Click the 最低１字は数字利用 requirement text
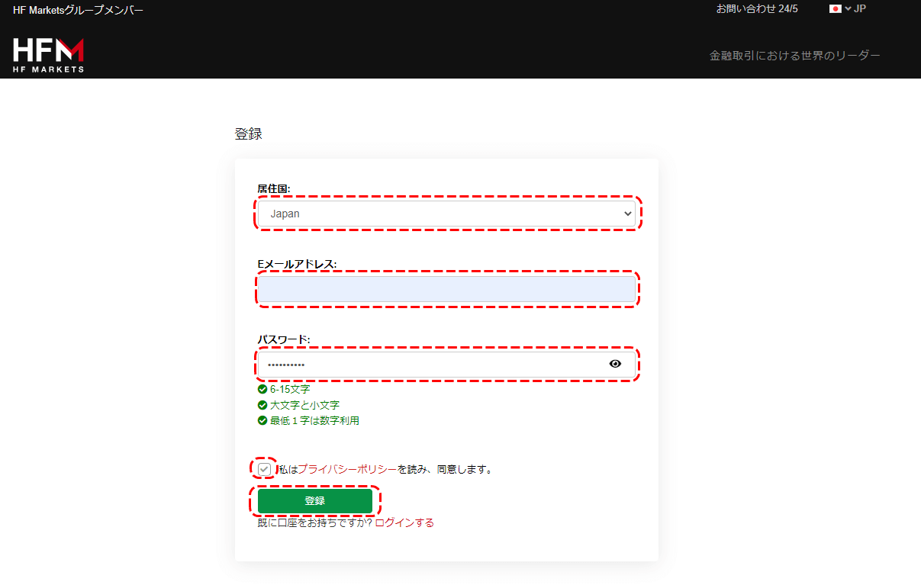This screenshot has height=585, width=921. (314, 420)
